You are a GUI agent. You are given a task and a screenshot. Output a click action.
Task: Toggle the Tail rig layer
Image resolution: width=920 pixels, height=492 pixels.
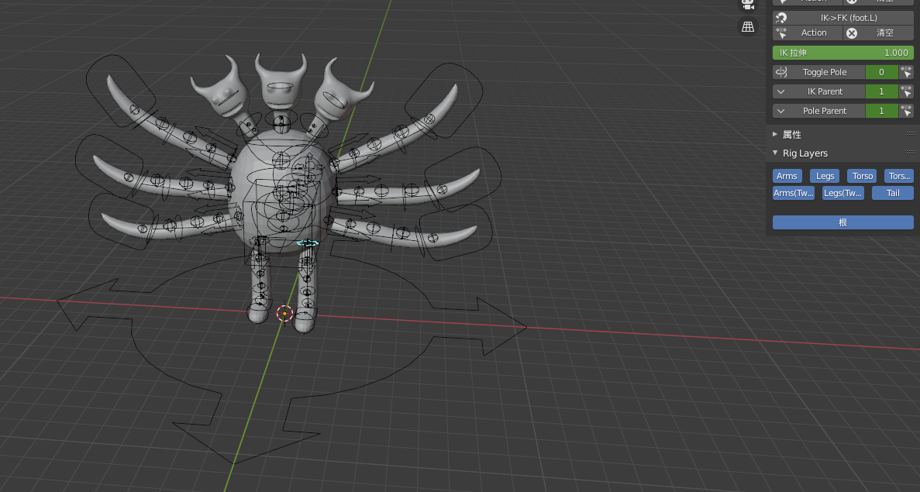892,193
